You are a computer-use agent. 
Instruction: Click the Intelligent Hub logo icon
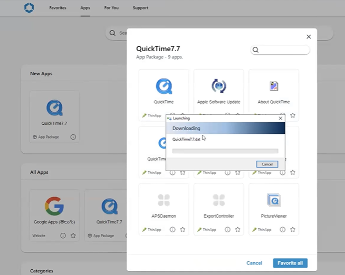click(29, 8)
